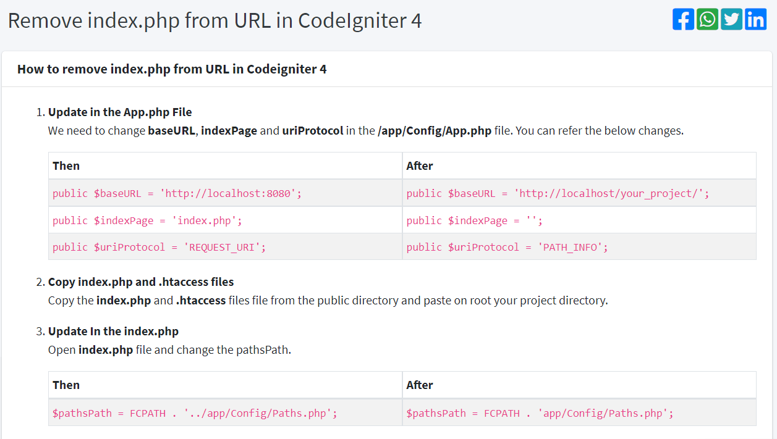This screenshot has width=777, height=439.
Task: Click the bold 'baseURL' word in step 1 description
Action: coord(172,131)
